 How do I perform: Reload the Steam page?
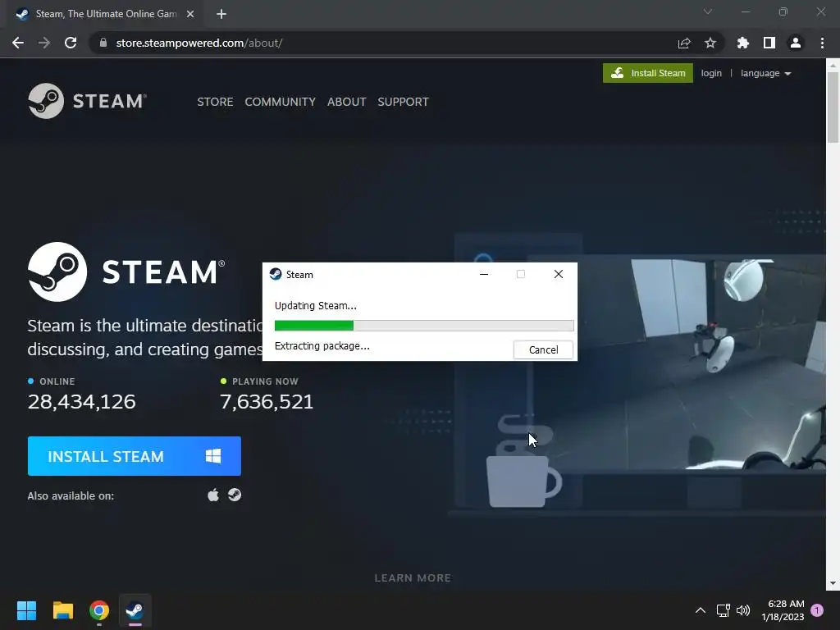pyautogui.click(x=71, y=43)
